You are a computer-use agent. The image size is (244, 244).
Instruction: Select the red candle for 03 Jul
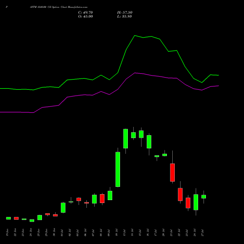(x=79, y=199)
